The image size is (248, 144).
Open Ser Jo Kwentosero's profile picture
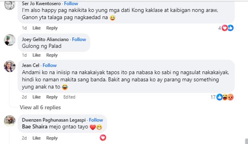tap(10, 5)
